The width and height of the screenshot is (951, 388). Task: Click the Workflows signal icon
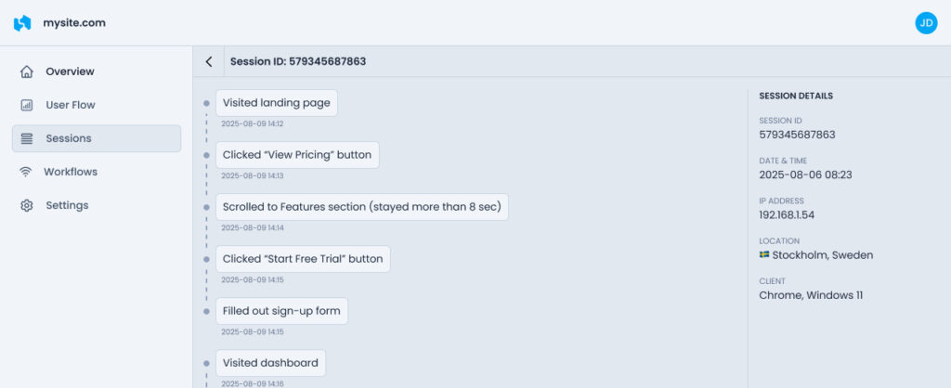point(25,172)
